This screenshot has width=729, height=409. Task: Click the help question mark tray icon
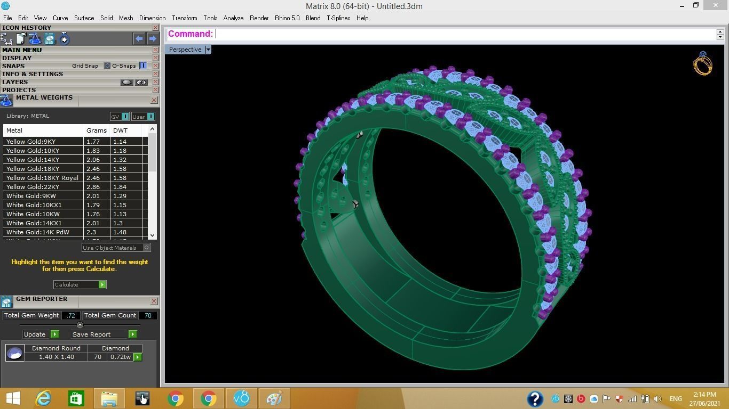click(535, 398)
